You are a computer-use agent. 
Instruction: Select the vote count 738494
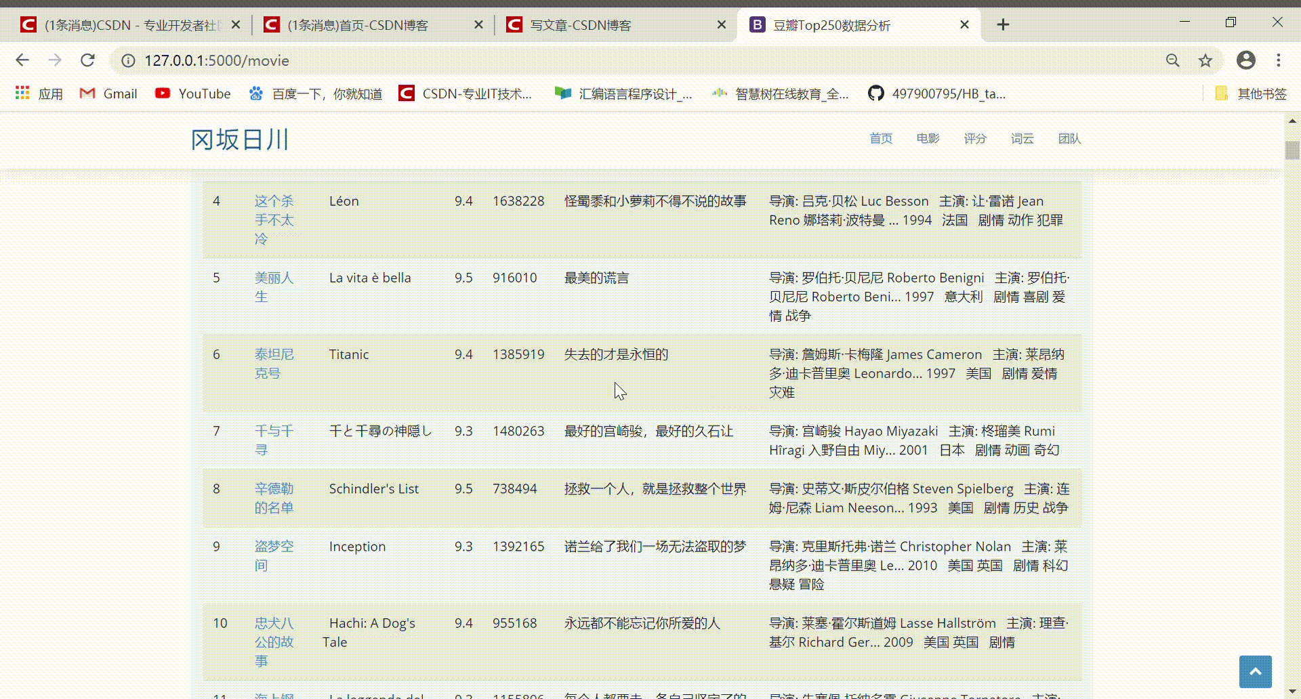pyautogui.click(x=514, y=489)
